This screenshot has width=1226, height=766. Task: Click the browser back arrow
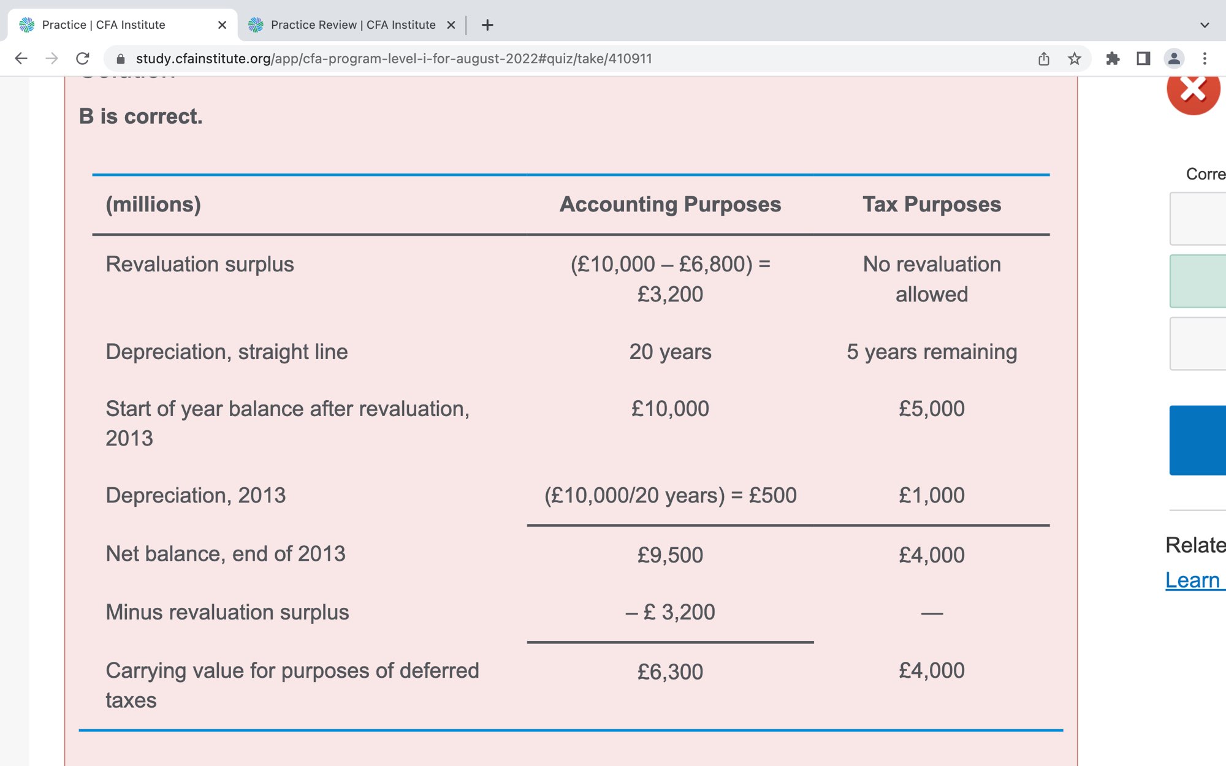click(21, 59)
